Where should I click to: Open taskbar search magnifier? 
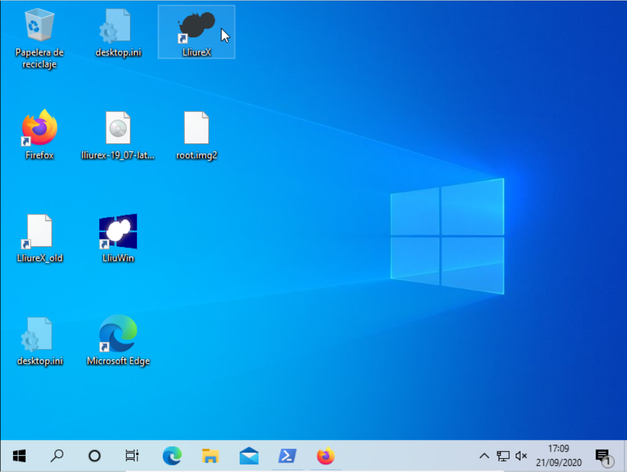(57, 456)
